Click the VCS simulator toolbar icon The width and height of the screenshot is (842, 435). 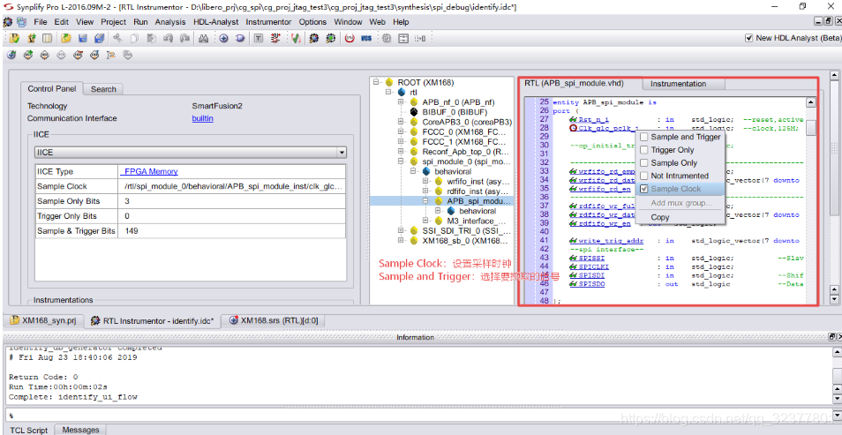point(366,38)
